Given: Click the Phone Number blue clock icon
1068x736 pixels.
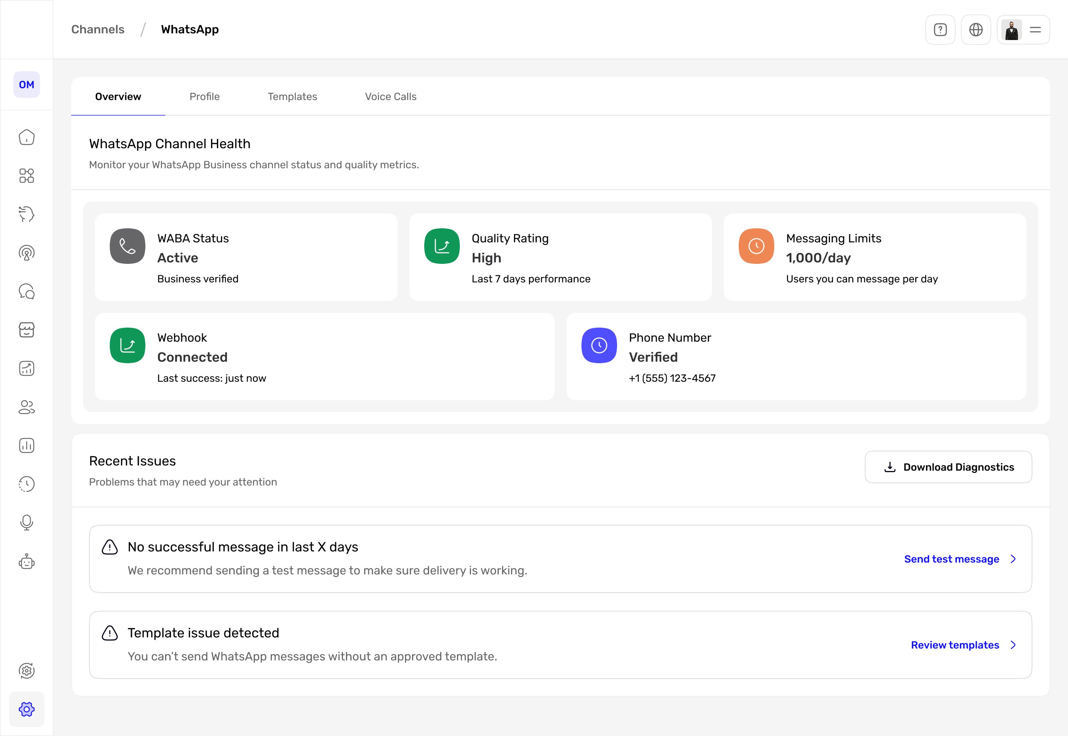Looking at the screenshot, I should [599, 345].
